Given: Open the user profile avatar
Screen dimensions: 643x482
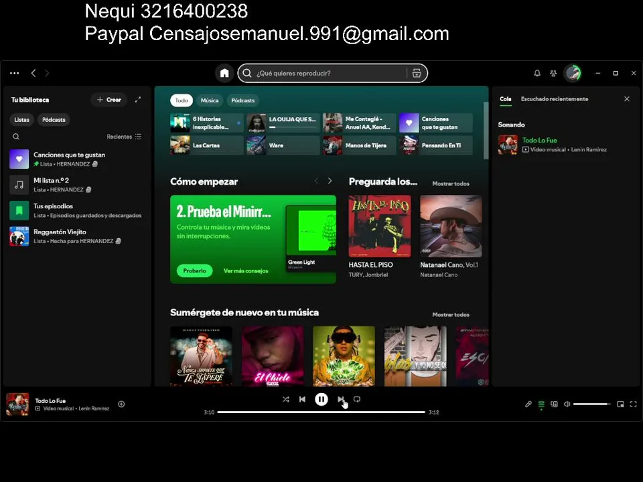Looking at the screenshot, I should point(573,74).
